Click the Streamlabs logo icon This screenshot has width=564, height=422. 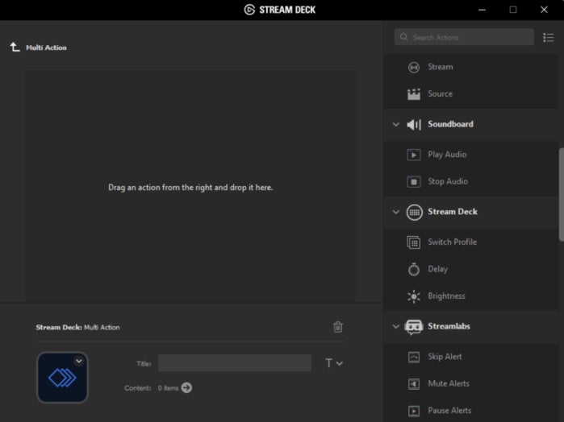pos(414,327)
